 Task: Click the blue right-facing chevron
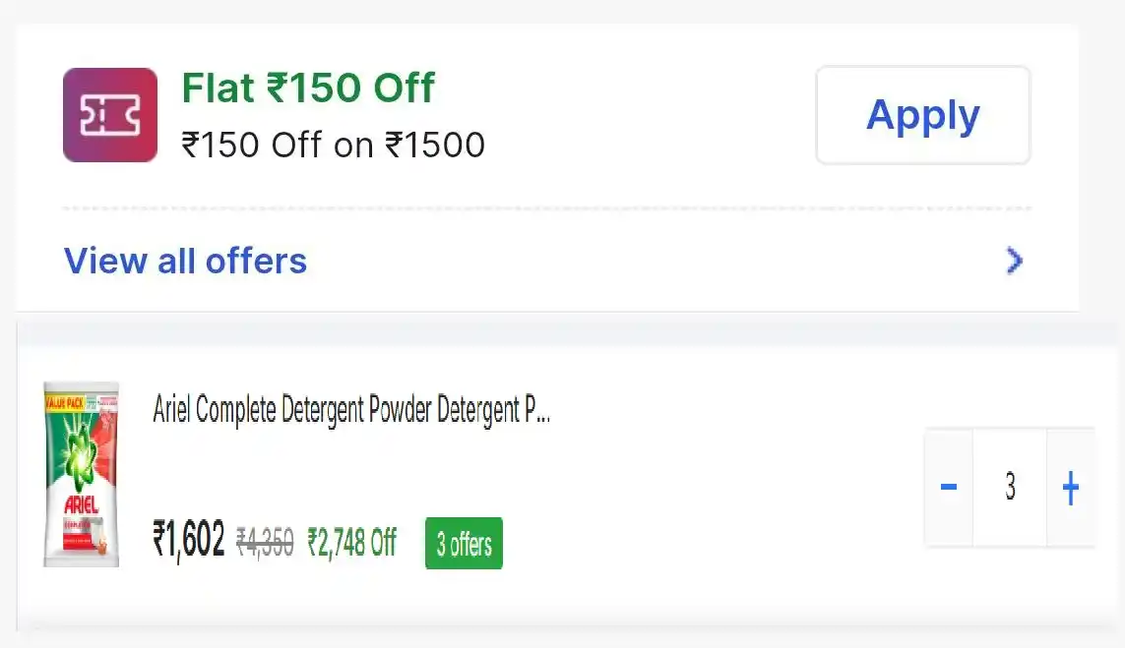coord(1015,261)
